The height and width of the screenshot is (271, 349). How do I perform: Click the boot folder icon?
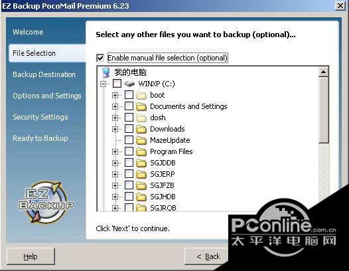141,96
